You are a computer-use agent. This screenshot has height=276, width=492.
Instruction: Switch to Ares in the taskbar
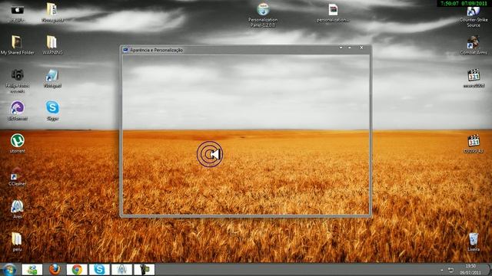[x=121, y=269]
